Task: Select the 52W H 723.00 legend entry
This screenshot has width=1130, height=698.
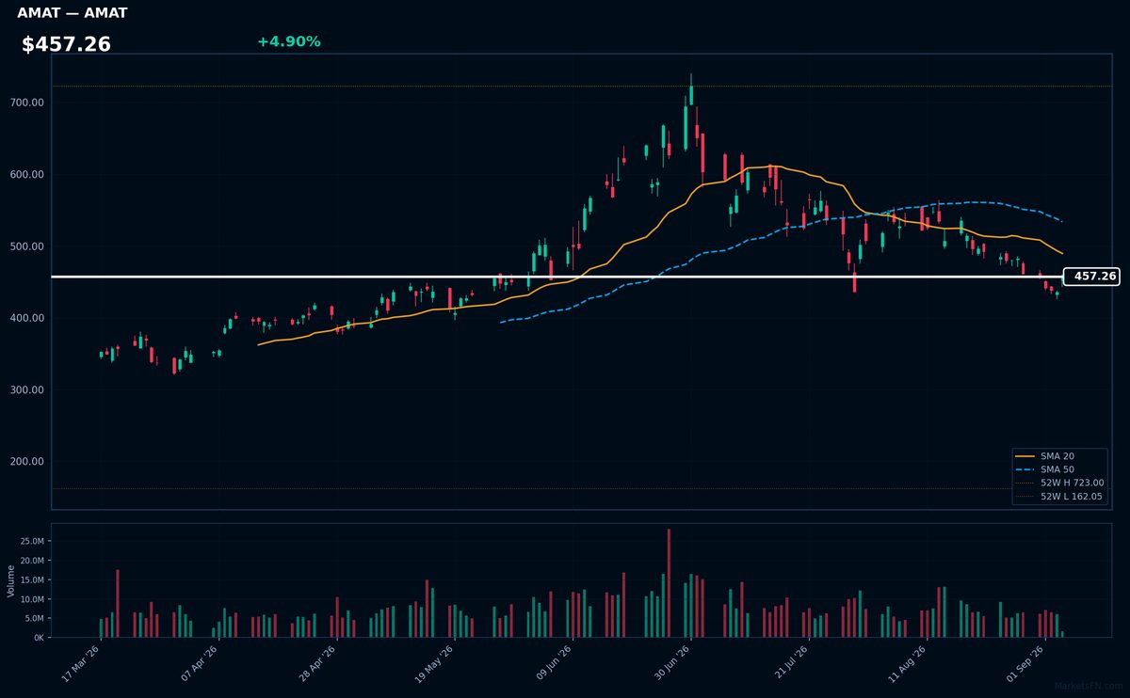Action: click(1060, 483)
